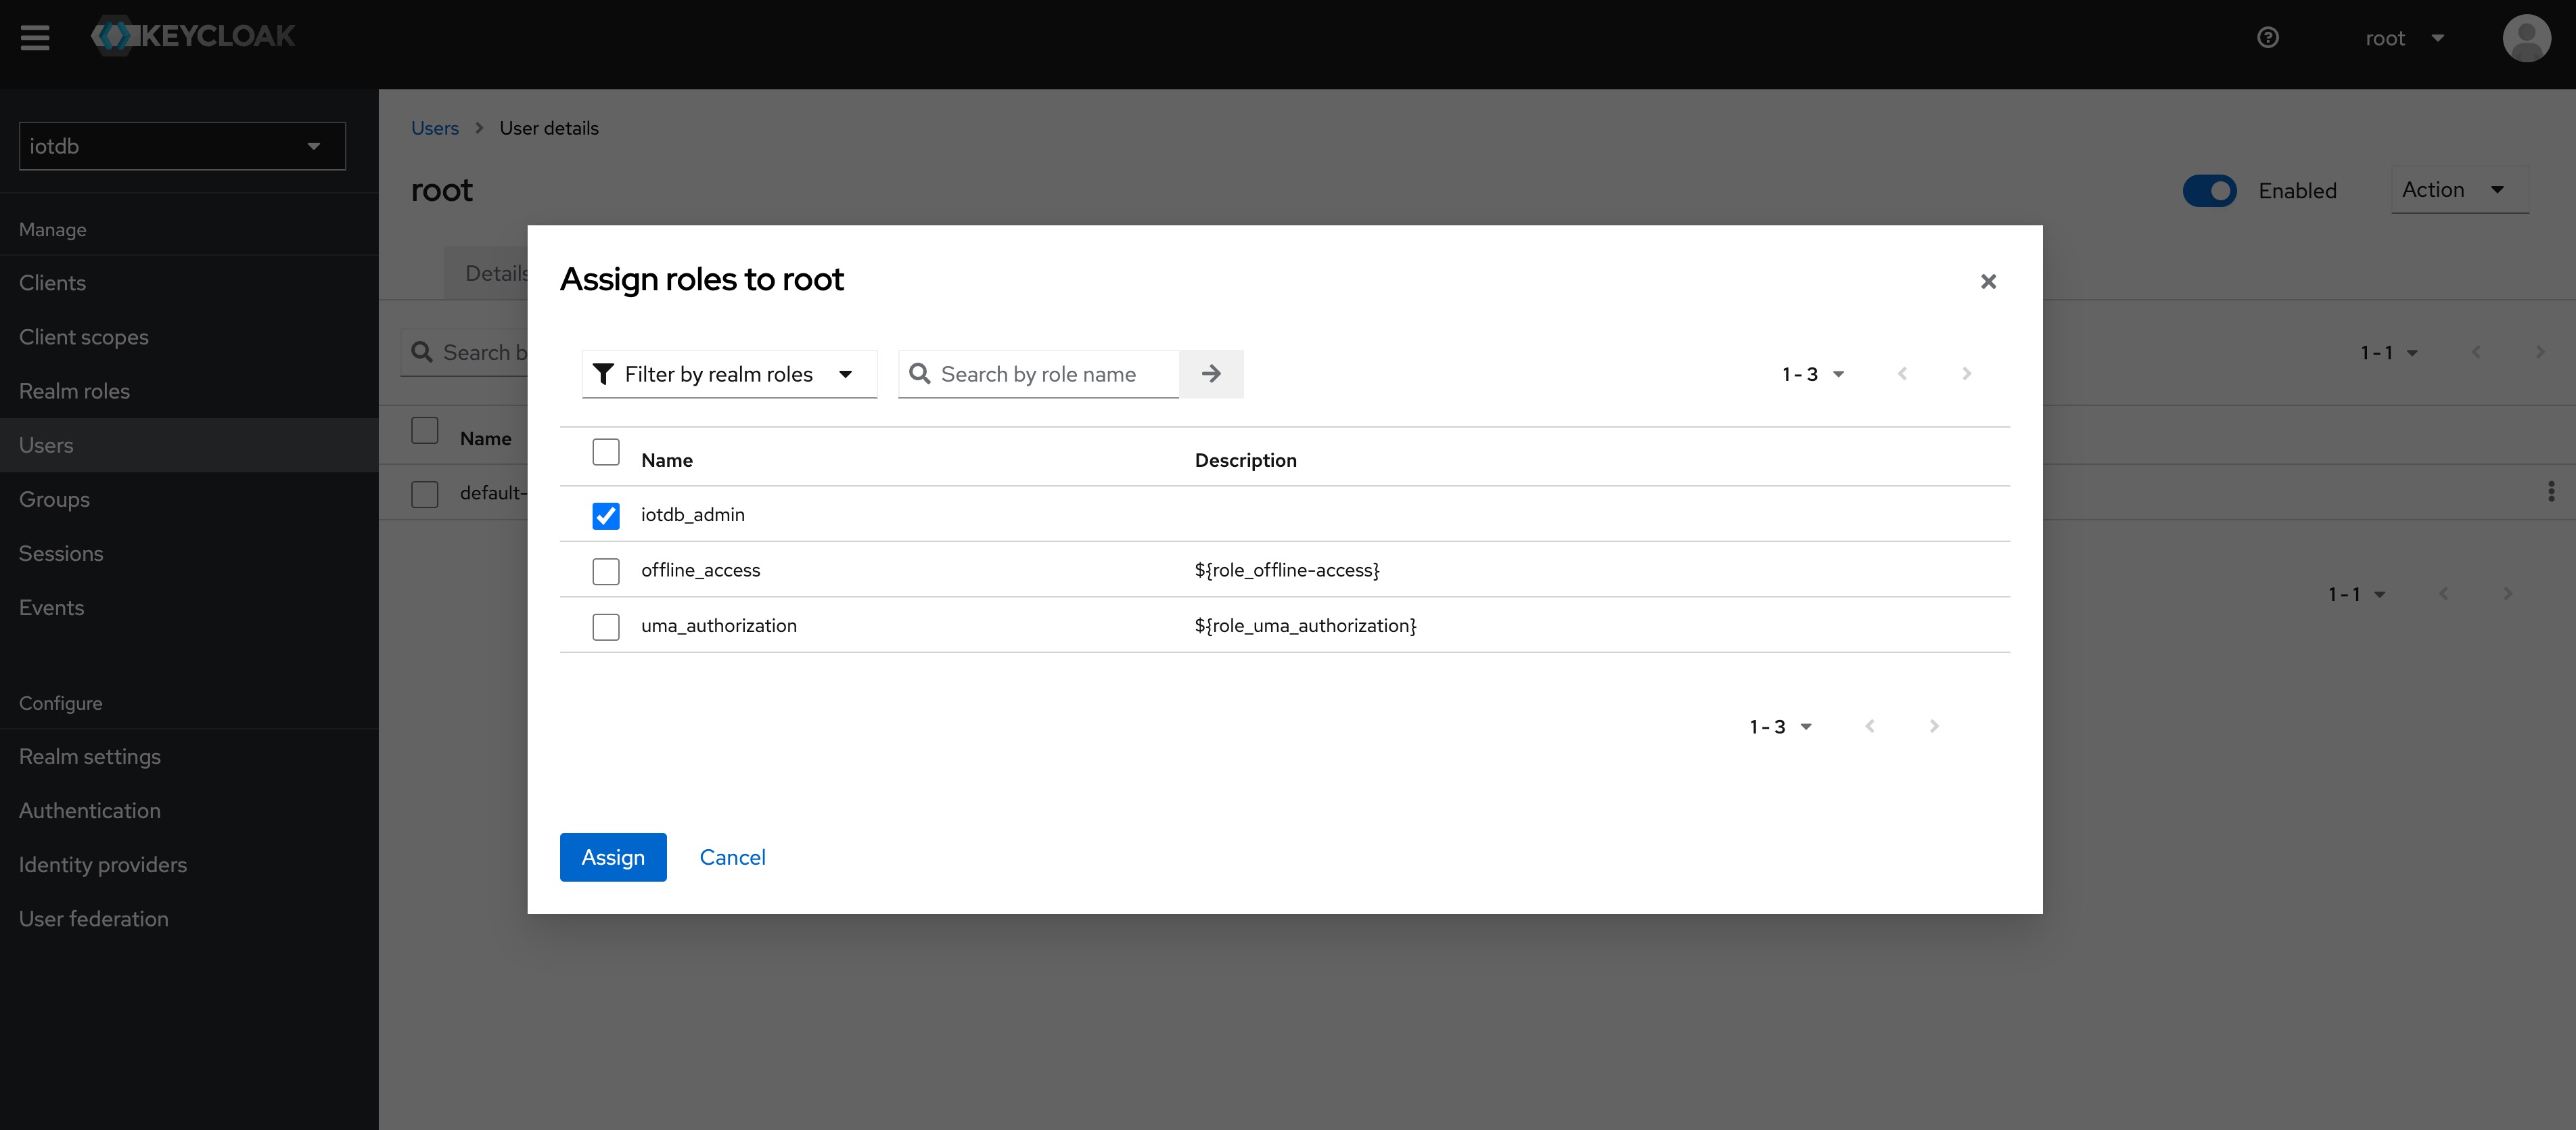Click the help question mark icon
This screenshot has height=1130, width=2576.
(2267, 38)
